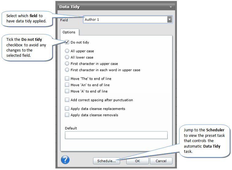232x170 pixels.
Task: Enable Move 'The' to end of line
Action: 67,79
